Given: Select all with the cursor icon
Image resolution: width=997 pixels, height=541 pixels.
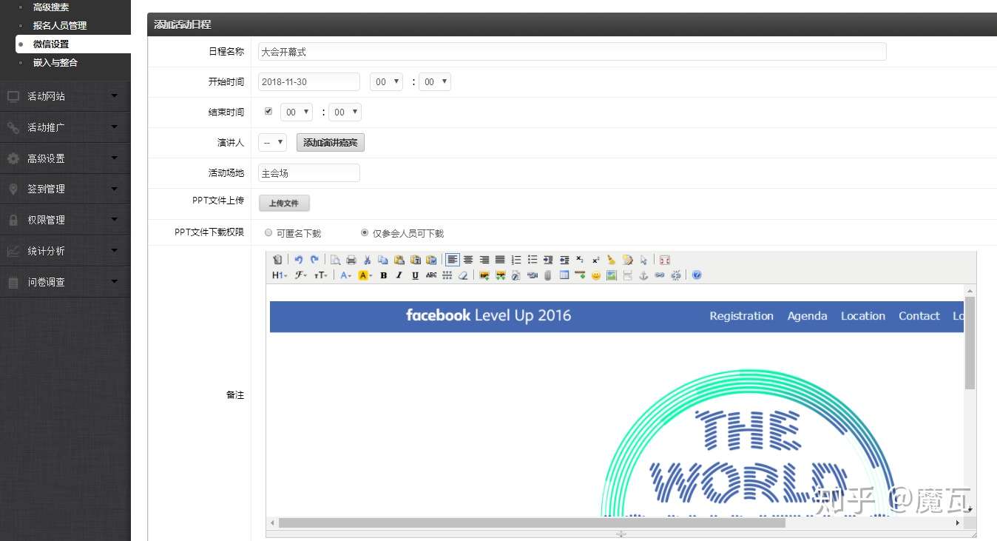Looking at the screenshot, I should (643, 260).
